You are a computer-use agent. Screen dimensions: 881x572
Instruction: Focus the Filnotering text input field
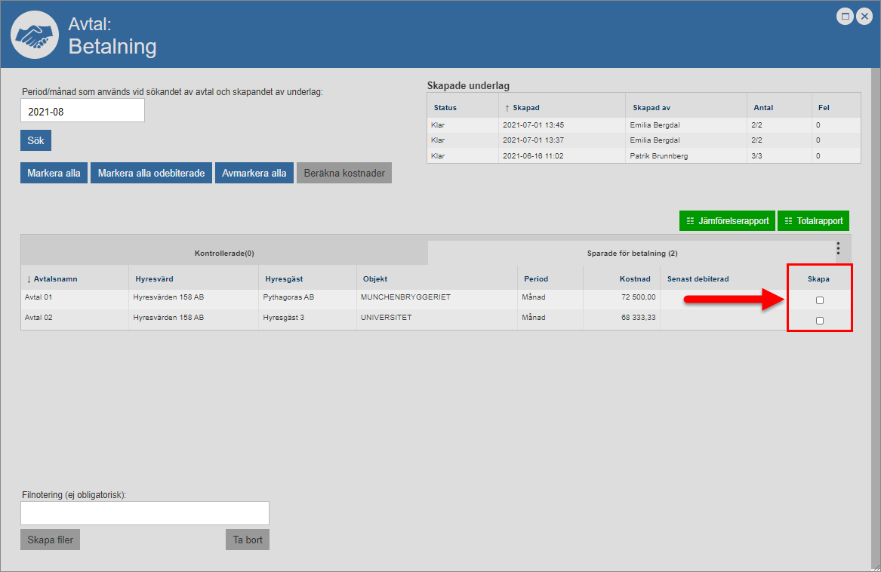(144, 513)
